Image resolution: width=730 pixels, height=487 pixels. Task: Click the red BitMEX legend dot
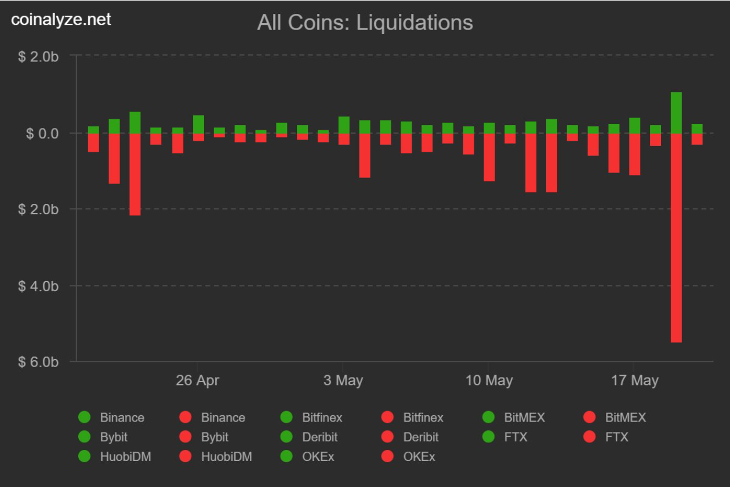tap(590, 417)
